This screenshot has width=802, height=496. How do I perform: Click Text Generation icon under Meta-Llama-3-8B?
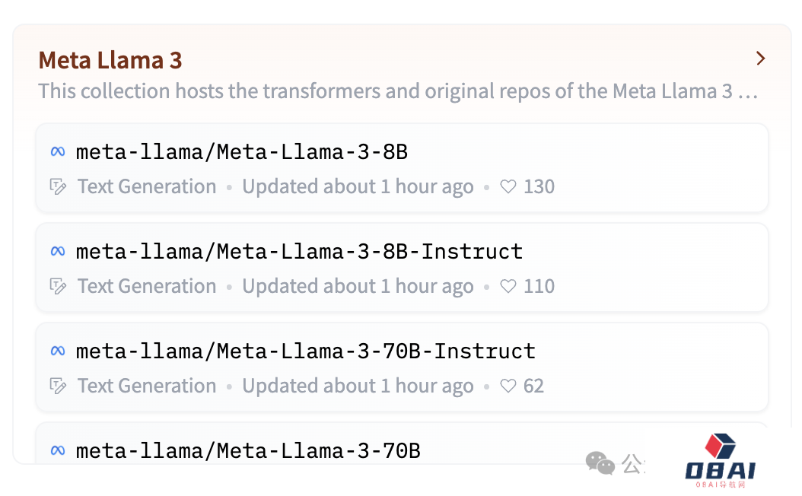click(x=58, y=187)
